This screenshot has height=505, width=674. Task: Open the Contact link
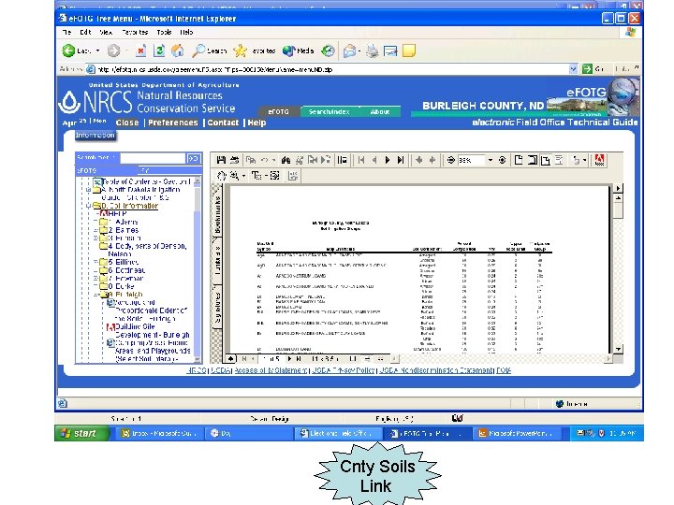tap(223, 123)
